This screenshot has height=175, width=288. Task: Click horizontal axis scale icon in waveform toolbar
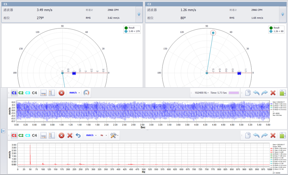click(x=43, y=93)
